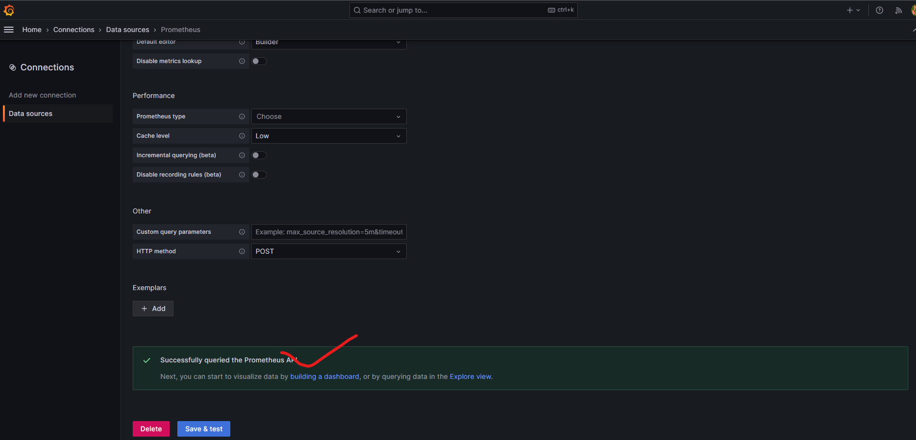The image size is (916, 440).
Task: Toggle Disable recording rules (beta) switch
Action: (259, 175)
